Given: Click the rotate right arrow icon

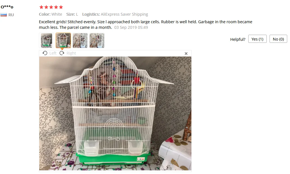Looking at the screenshot, I should [x=62, y=53].
